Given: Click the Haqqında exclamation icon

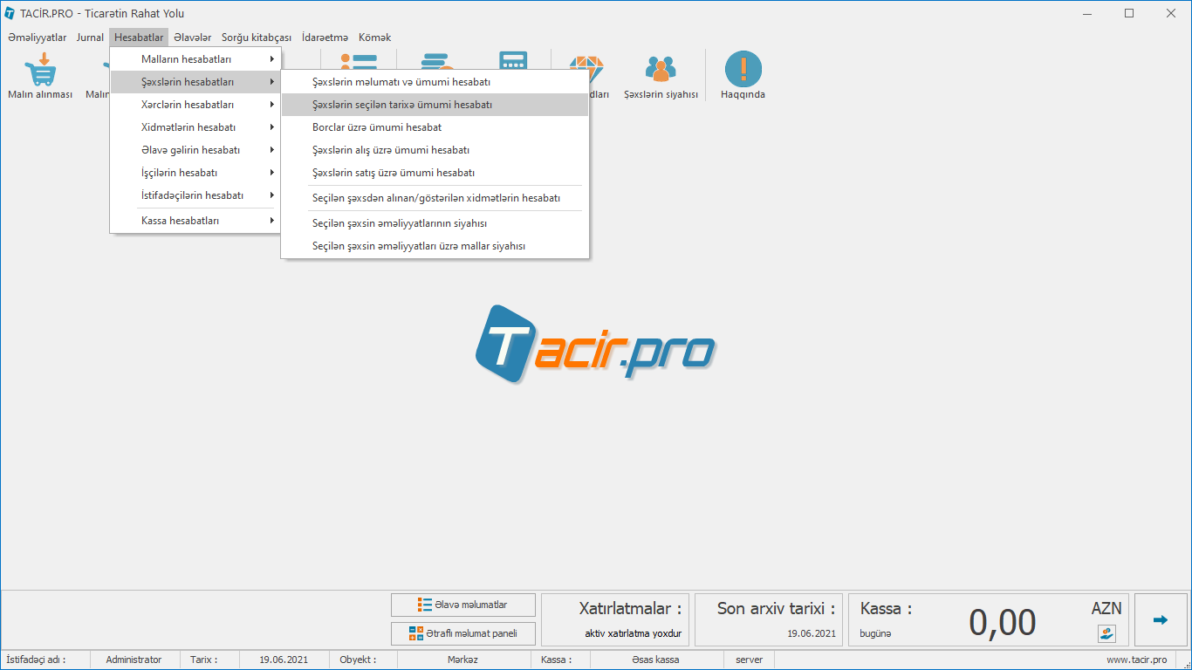Looking at the screenshot, I should (743, 70).
